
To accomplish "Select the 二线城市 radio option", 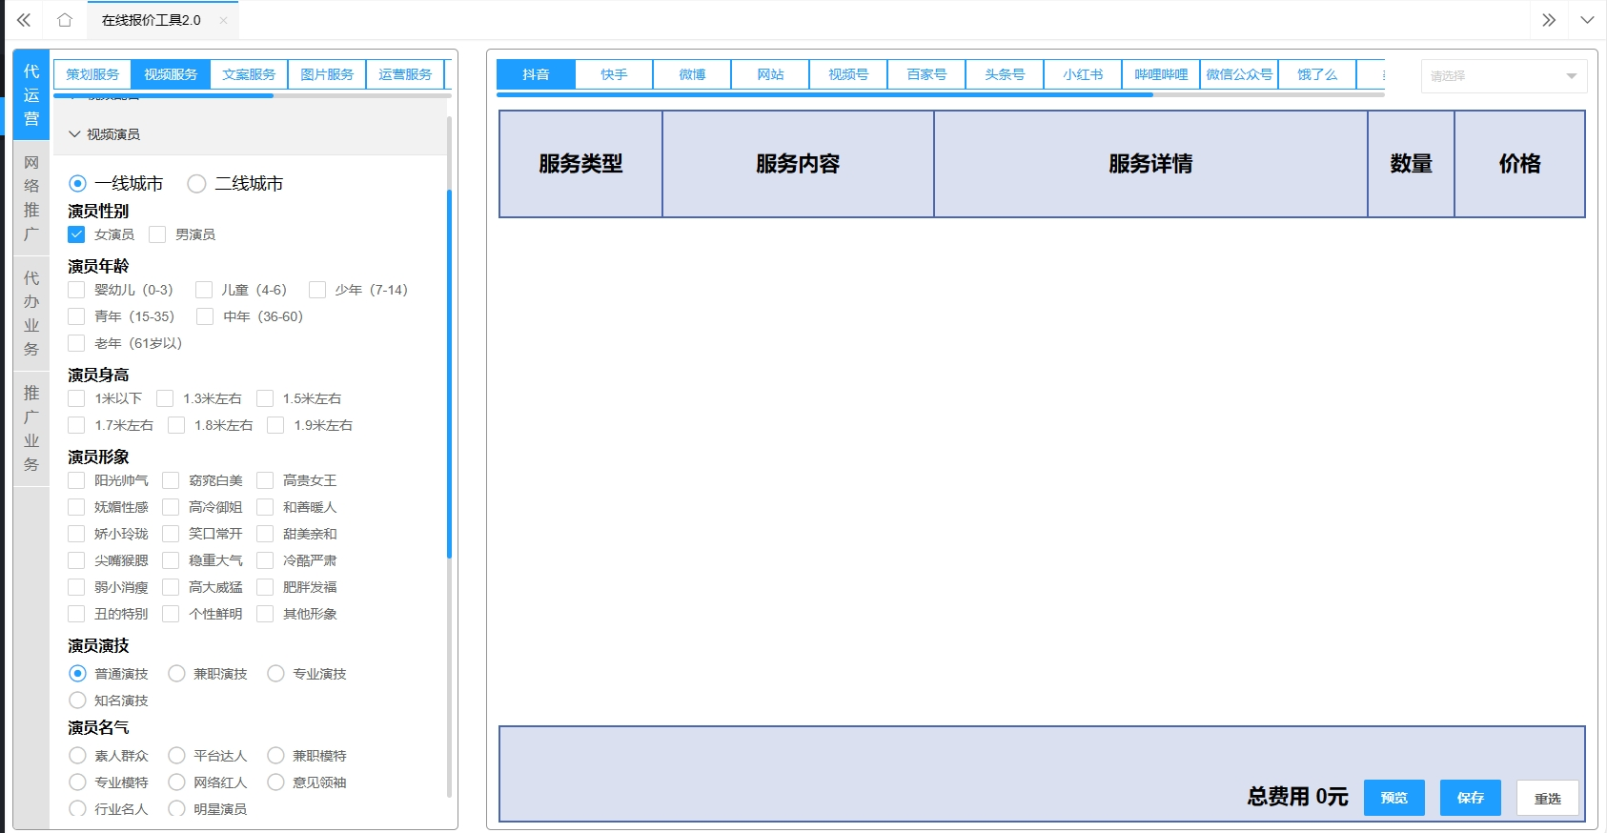I will [x=197, y=184].
